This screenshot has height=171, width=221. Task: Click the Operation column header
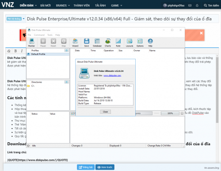[109, 51]
